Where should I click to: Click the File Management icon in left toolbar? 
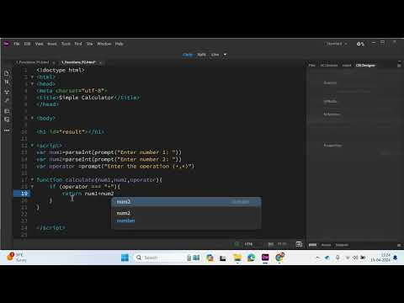tap(7, 82)
